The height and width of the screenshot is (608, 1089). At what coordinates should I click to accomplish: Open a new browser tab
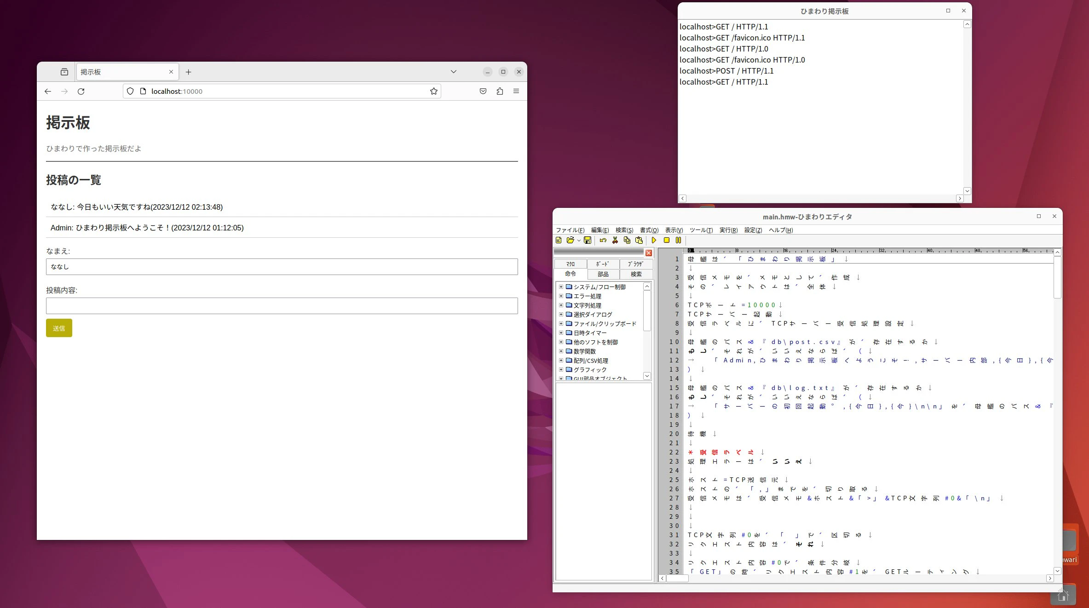tap(188, 72)
